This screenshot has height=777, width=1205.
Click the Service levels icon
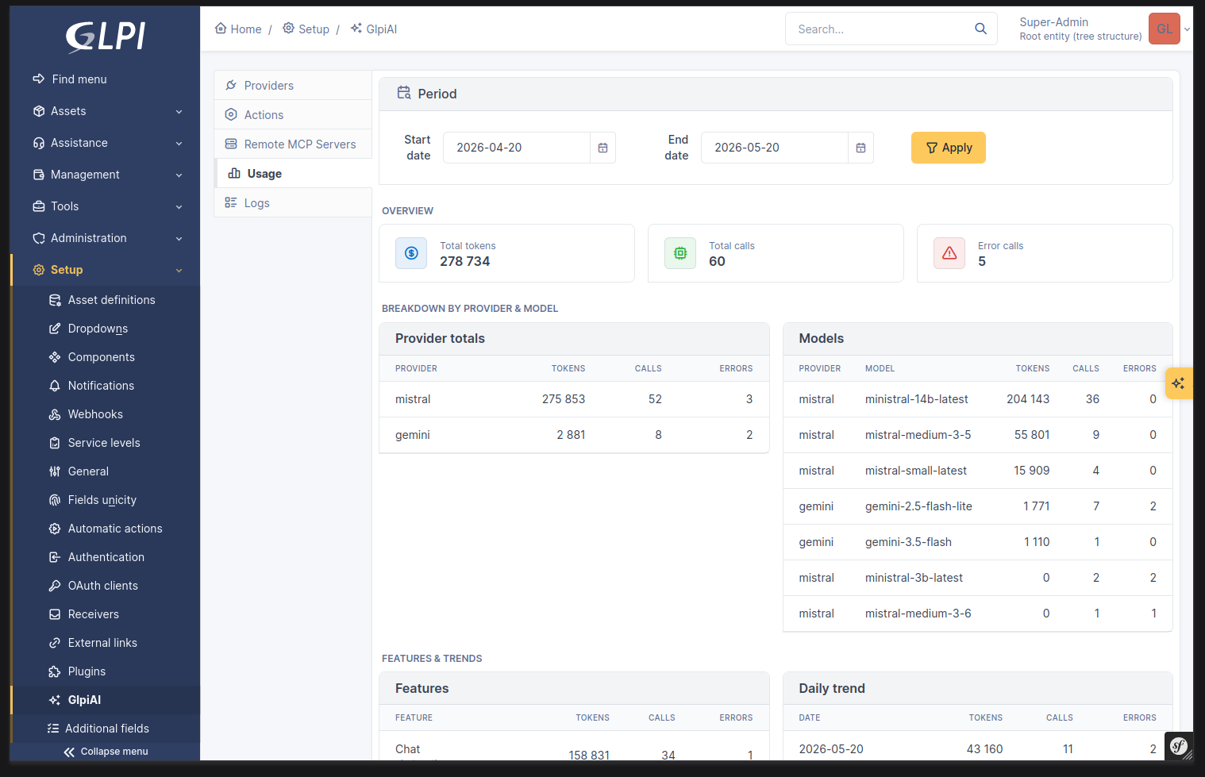click(55, 443)
